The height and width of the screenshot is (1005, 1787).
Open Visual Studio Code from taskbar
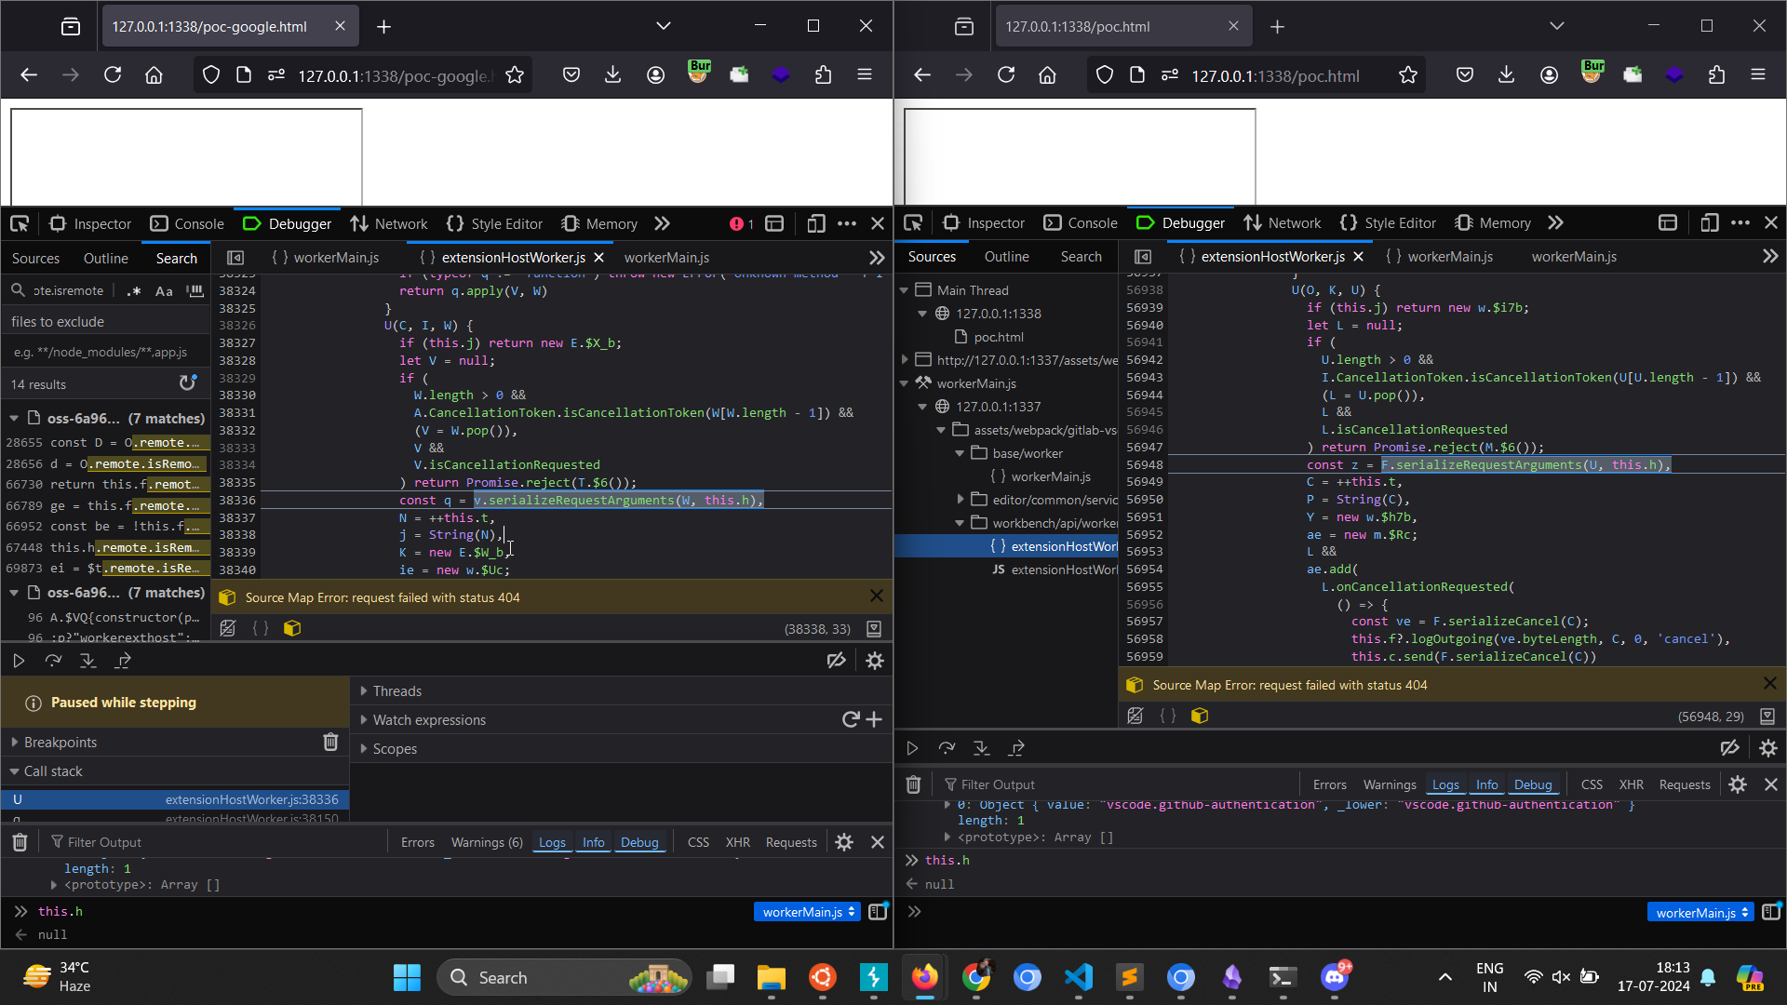click(x=1079, y=977)
